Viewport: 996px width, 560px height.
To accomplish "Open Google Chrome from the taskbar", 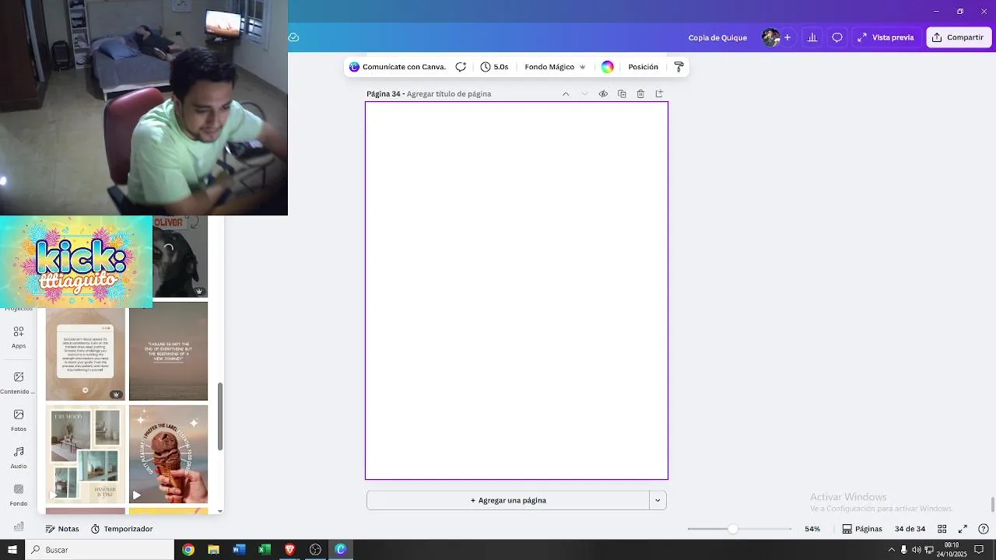I will pyautogui.click(x=188, y=550).
